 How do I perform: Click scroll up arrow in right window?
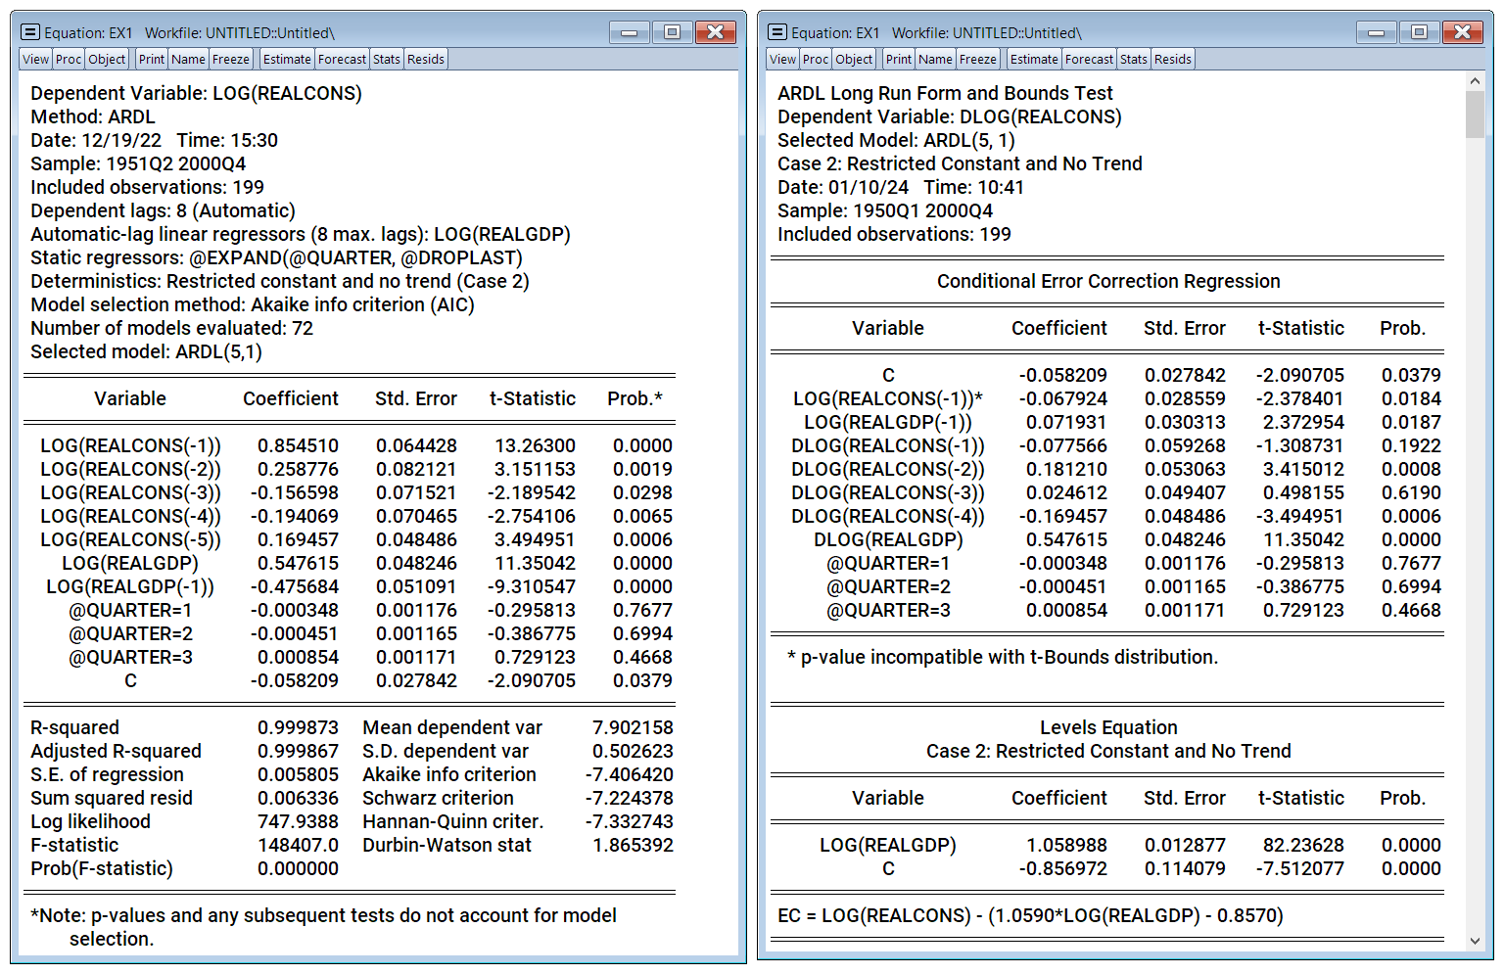(1475, 80)
